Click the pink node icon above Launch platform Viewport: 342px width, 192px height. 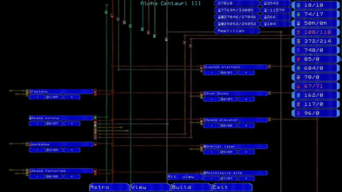pyautogui.click(x=190, y=46)
